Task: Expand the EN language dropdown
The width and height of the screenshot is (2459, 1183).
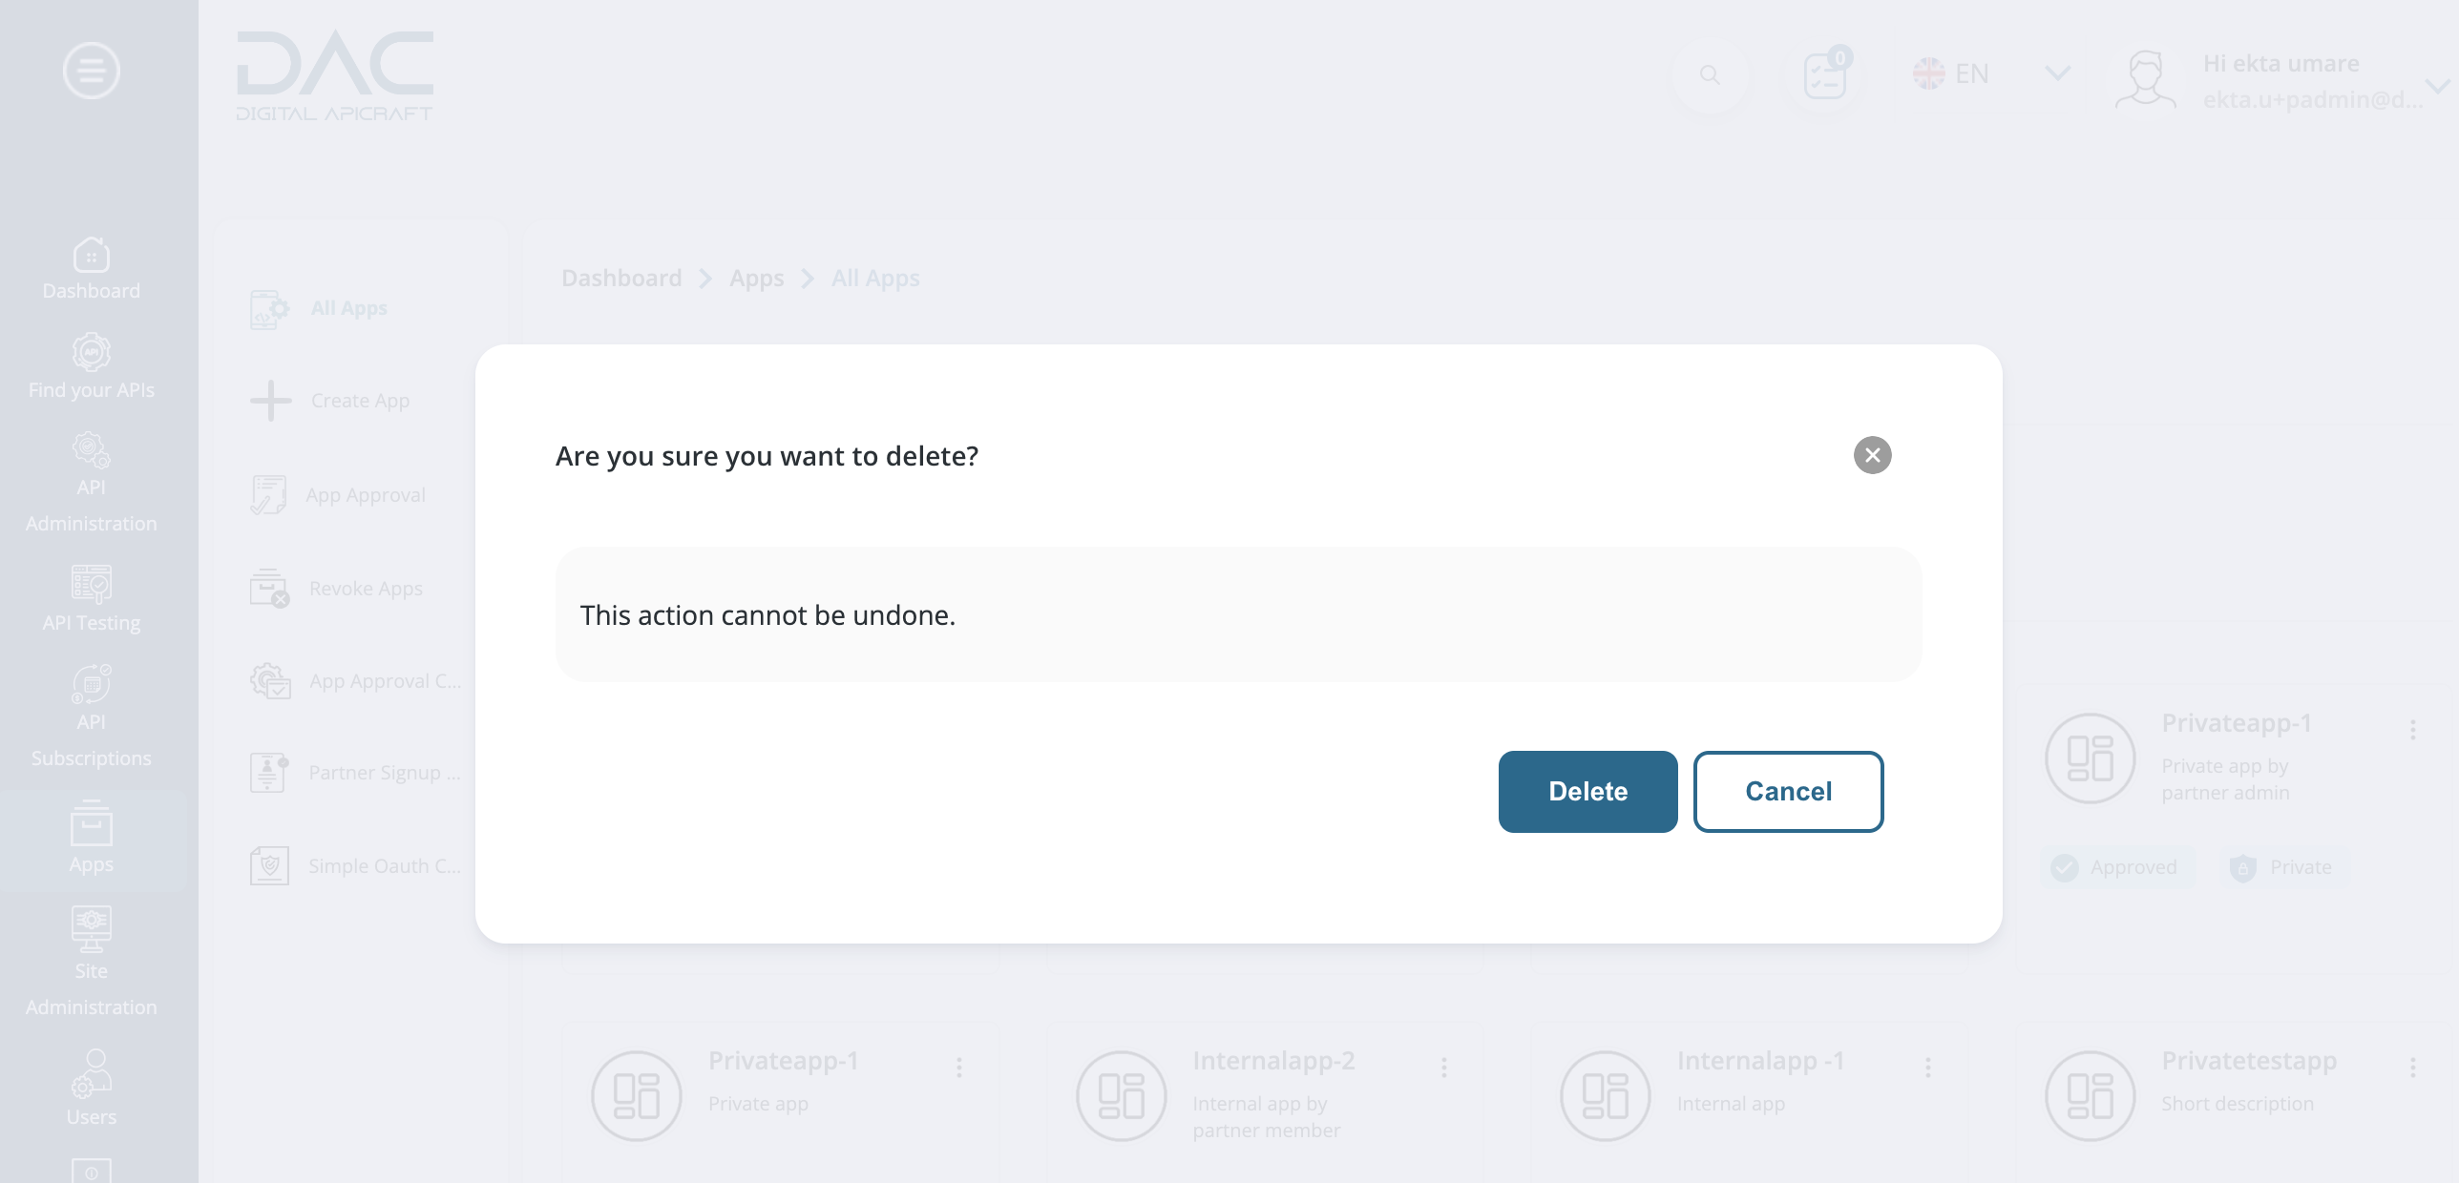Action: [1991, 73]
